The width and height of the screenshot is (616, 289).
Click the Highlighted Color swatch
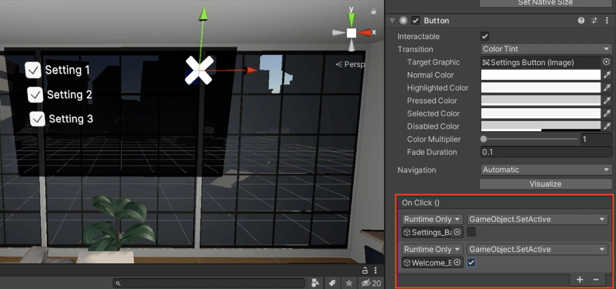[541, 88]
